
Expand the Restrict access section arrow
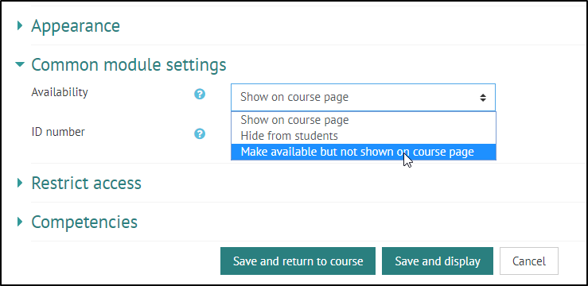tap(20, 183)
